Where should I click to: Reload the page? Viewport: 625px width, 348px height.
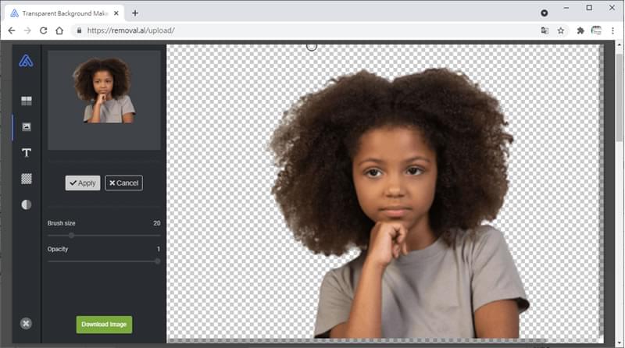pyautogui.click(x=43, y=30)
